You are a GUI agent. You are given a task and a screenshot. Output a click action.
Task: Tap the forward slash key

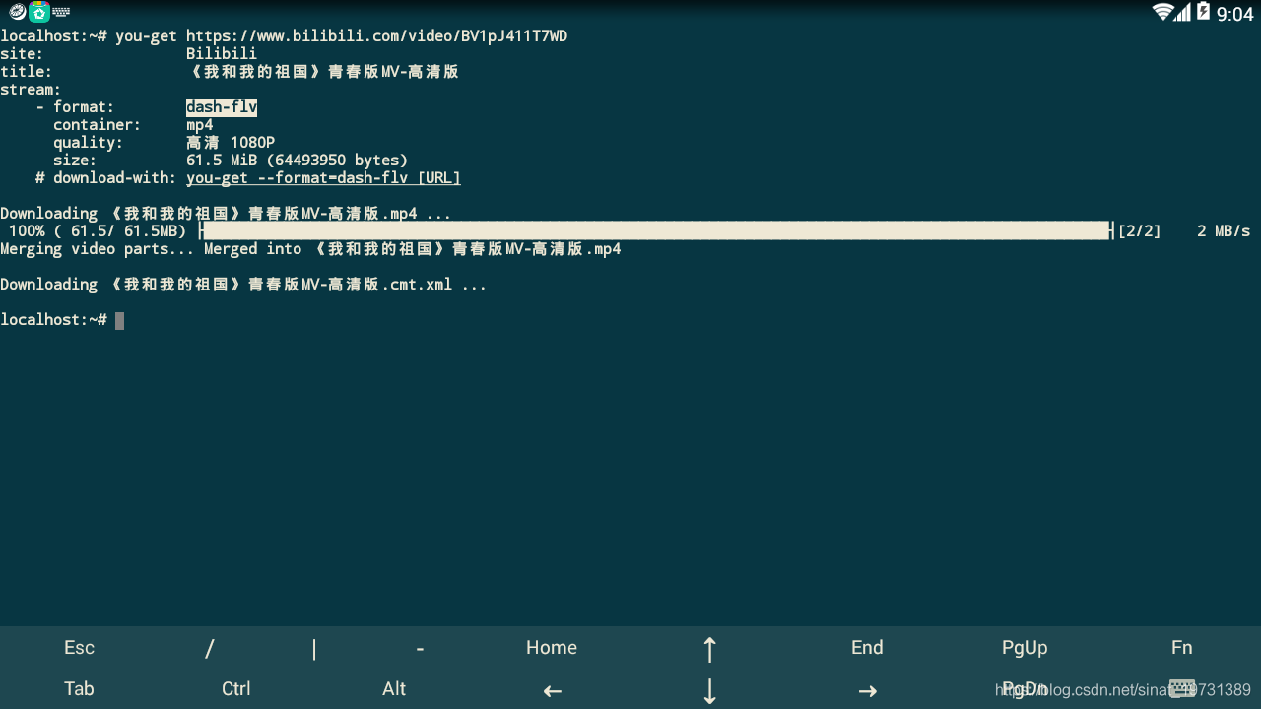(x=210, y=648)
